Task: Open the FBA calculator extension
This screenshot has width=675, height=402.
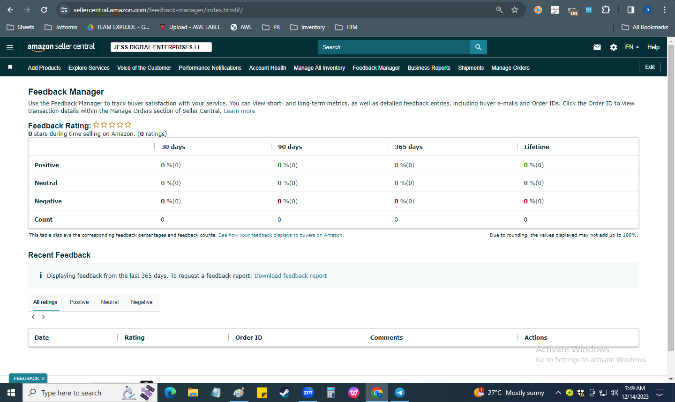Action: pos(589,9)
